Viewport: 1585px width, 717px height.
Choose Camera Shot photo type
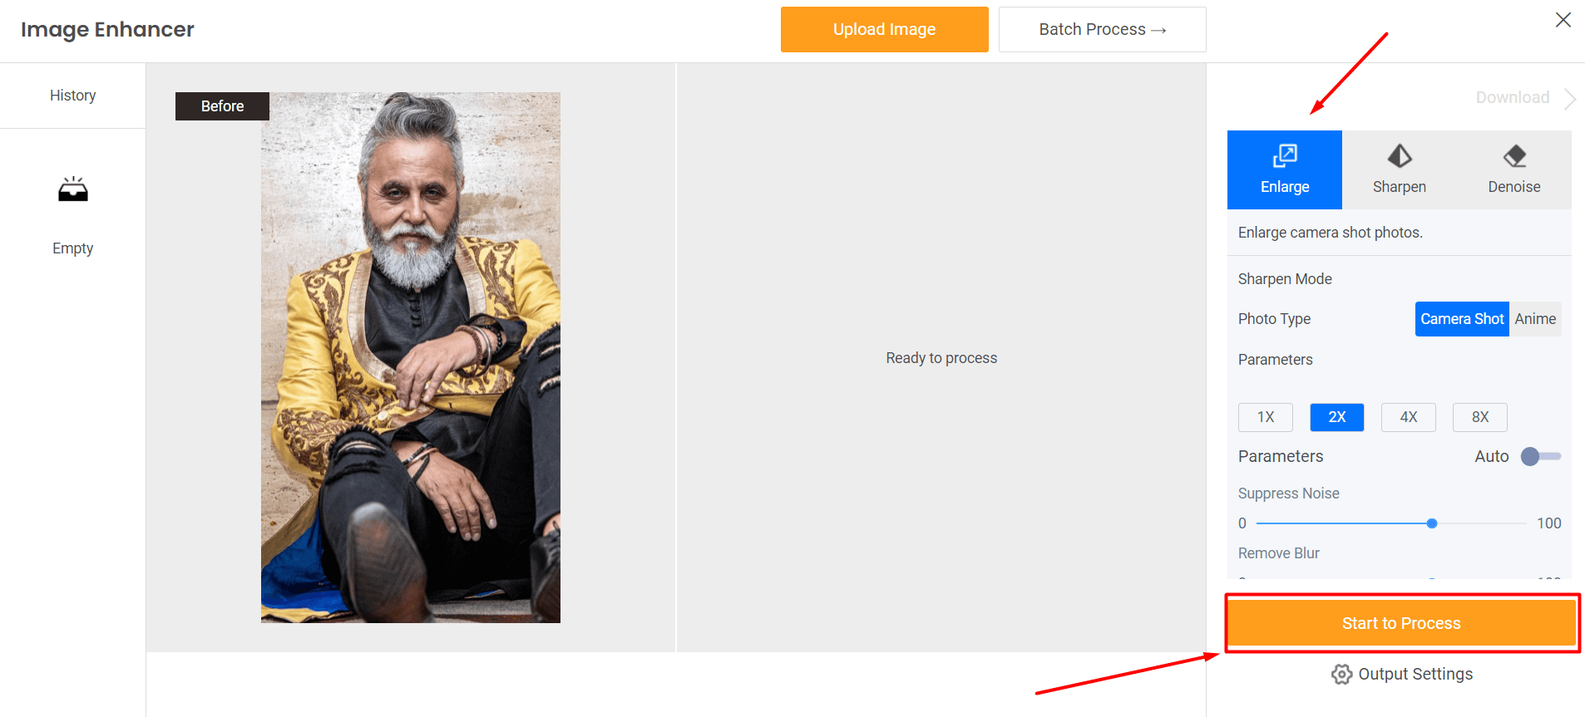pyautogui.click(x=1462, y=319)
